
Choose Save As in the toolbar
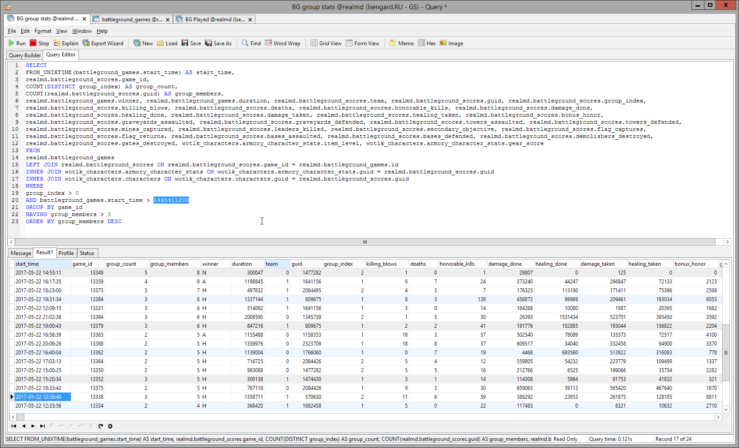point(218,43)
